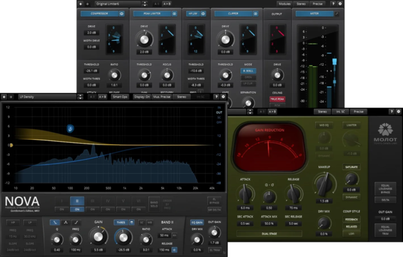Image resolution: width=403 pixels, height=257 pixels.
Task: Toggle the Compressor module on or off
Action: click(x=99, y=14)
